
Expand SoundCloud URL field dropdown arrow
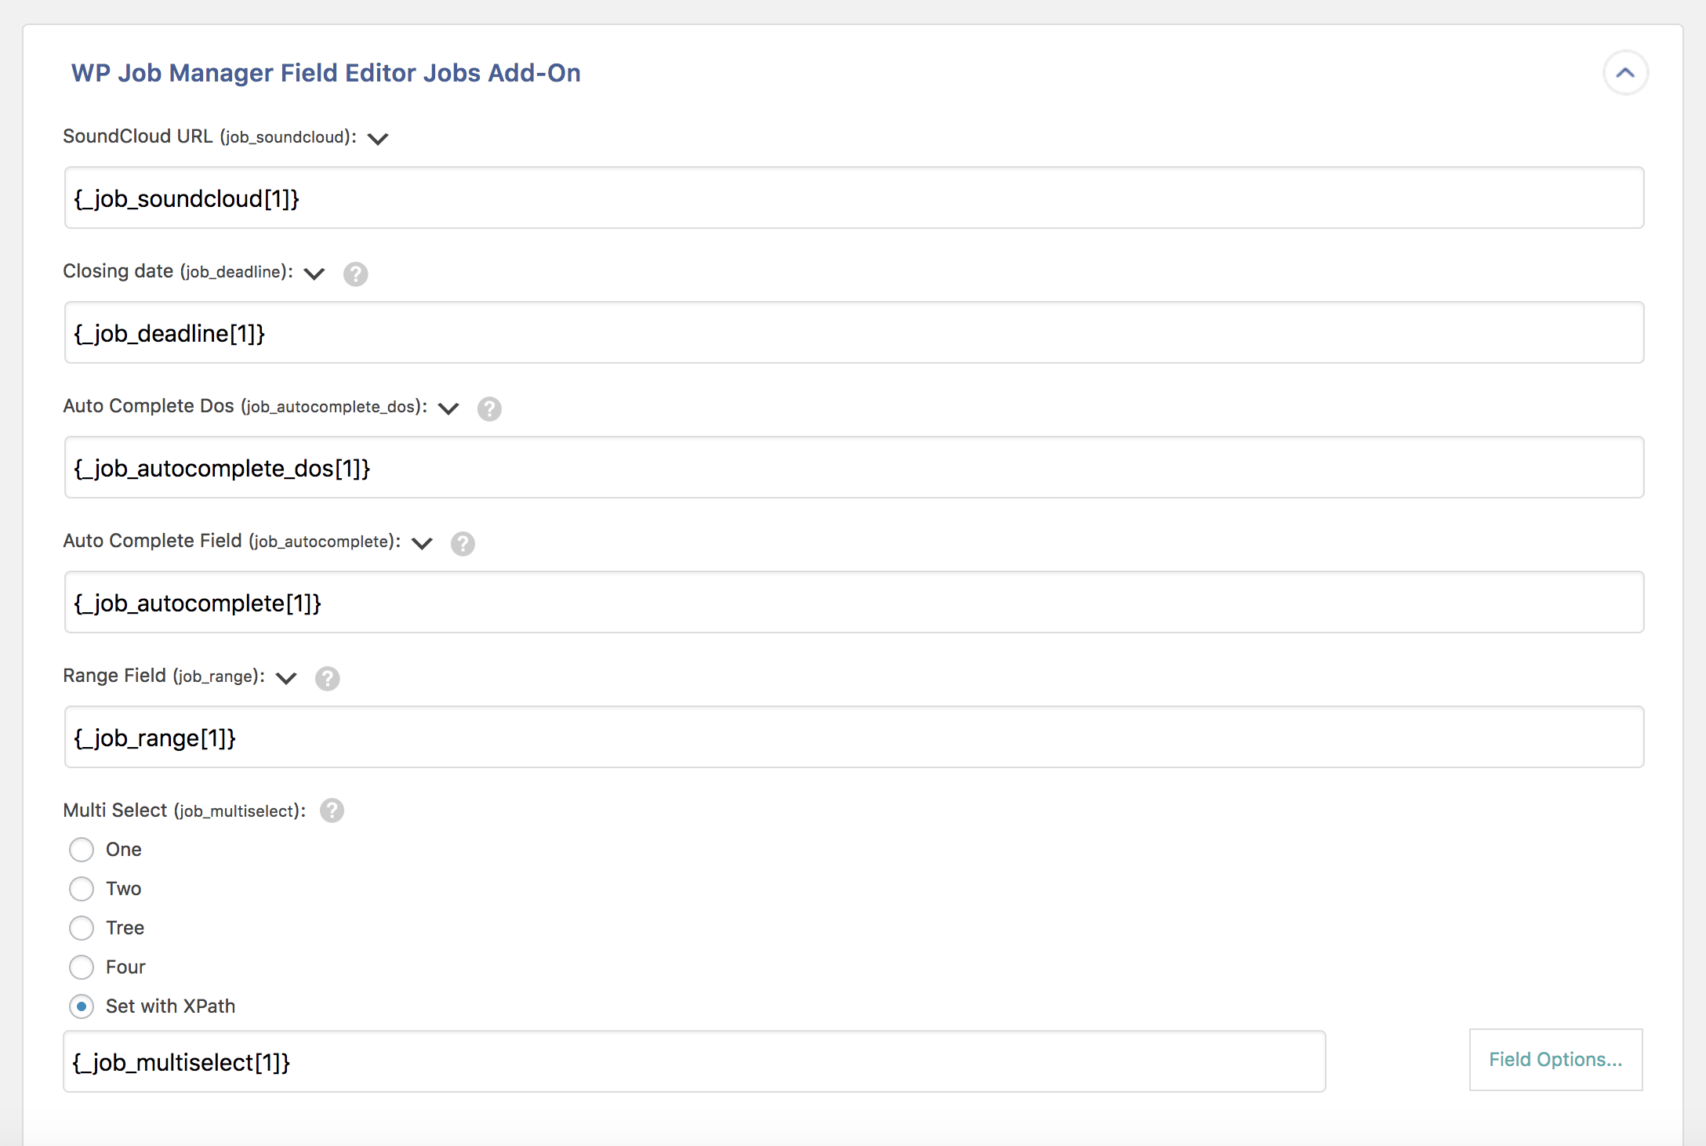pos(378,139)
